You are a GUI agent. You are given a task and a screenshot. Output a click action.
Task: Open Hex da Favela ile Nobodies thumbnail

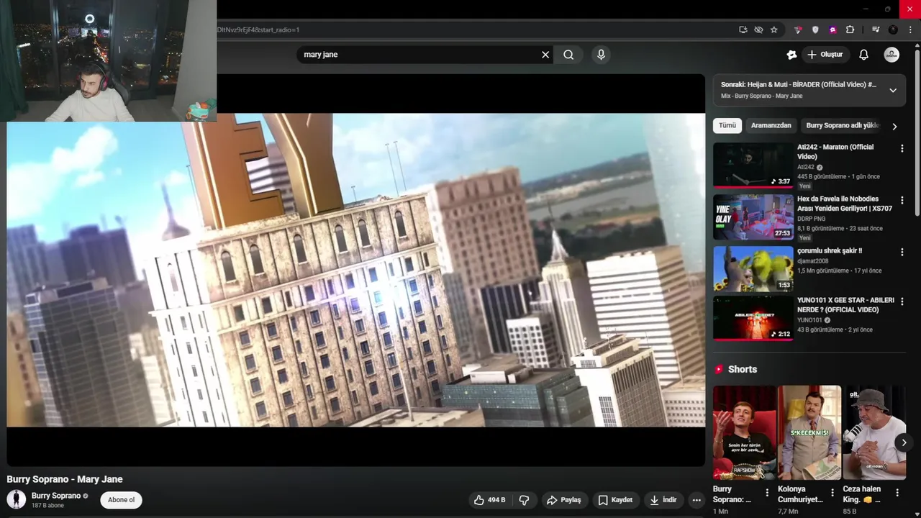(x=753, y=217)
